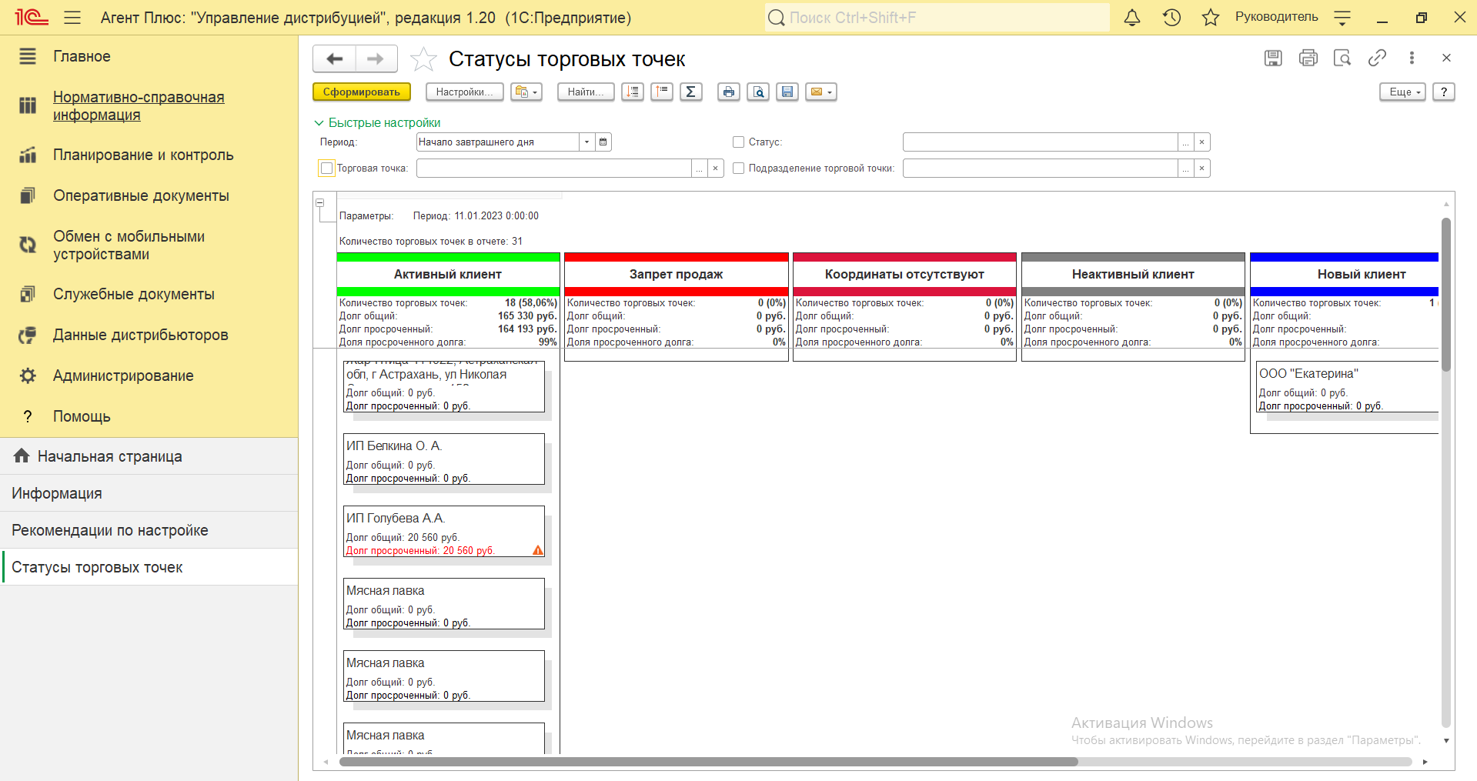Click the Руководитель user name

[1276, 17]
